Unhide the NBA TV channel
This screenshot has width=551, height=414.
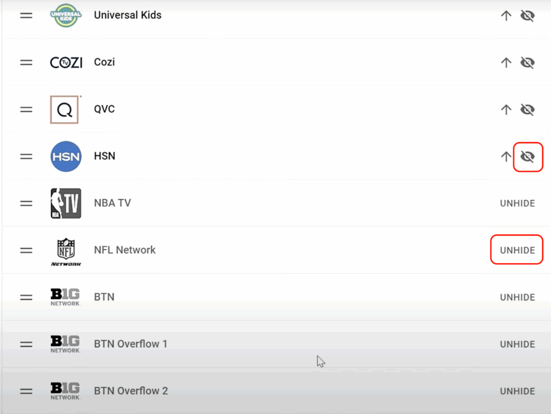(x=517, y=204)
